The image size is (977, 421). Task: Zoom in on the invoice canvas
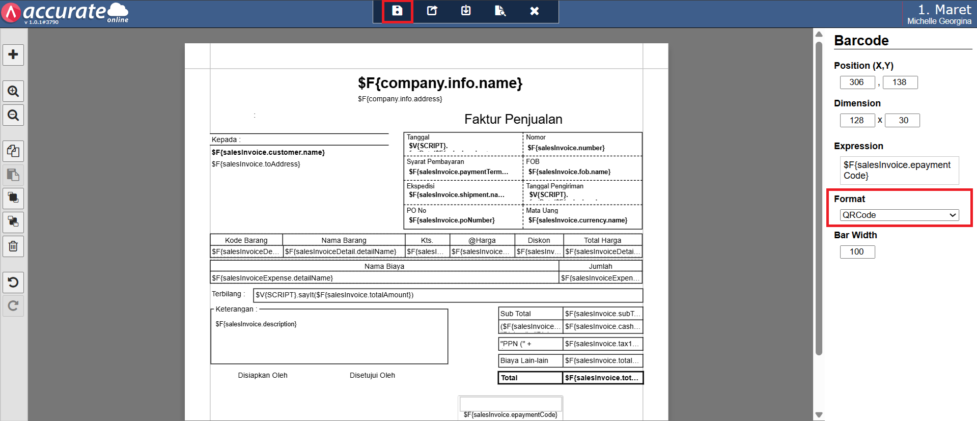pos(13,92)
